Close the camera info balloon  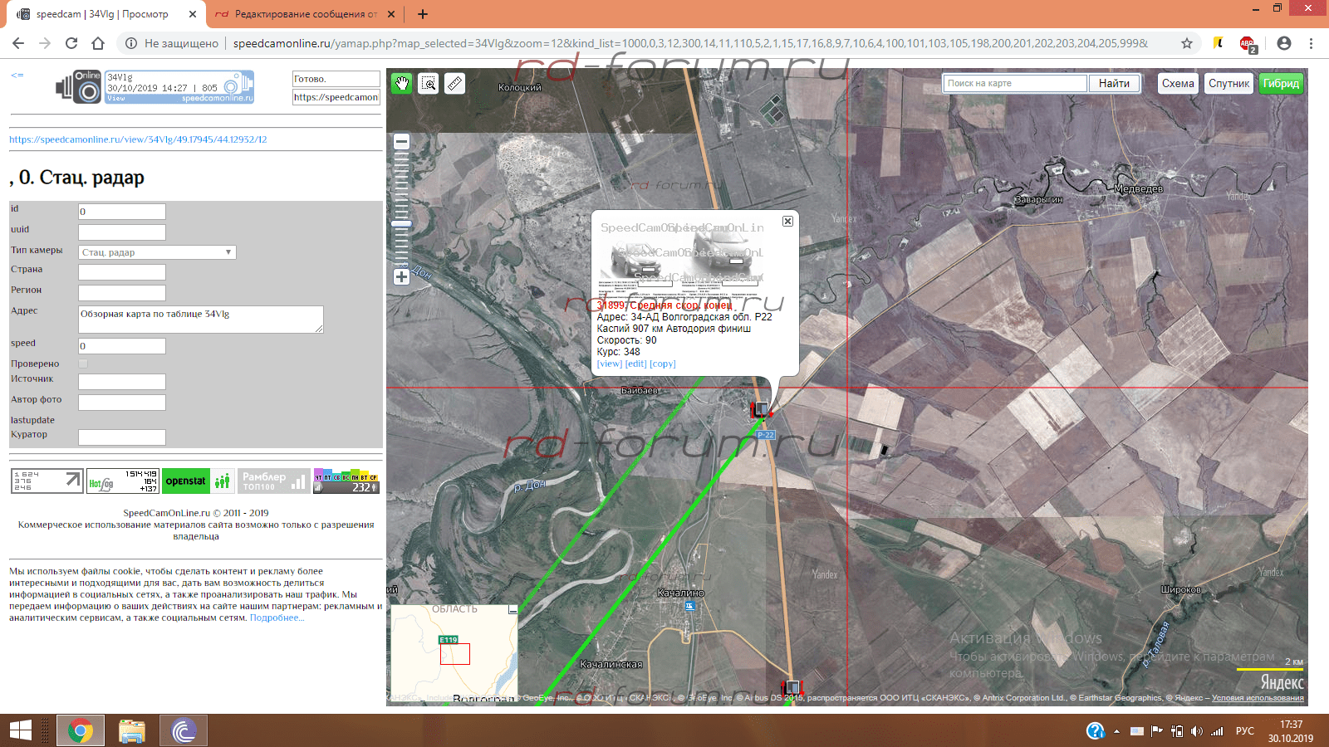pyautogui.click(x=787, y=222)
